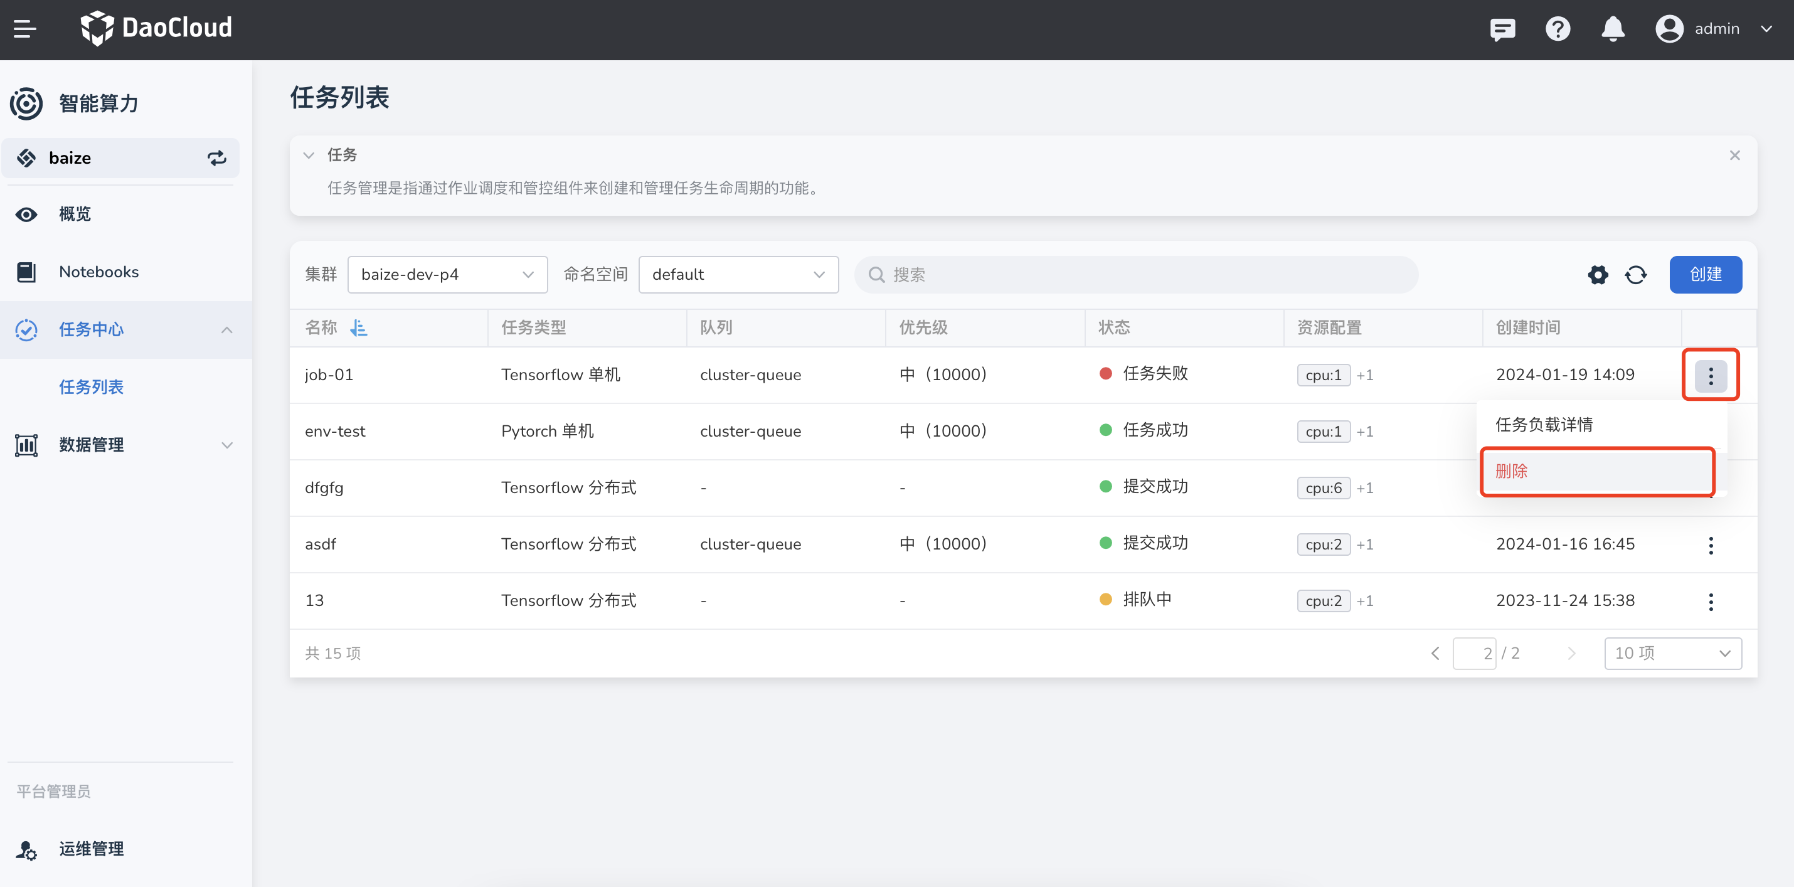The width and height of the screenshot is (1794, 887).
Task: Click the search input field
Action: (1135, 274)
